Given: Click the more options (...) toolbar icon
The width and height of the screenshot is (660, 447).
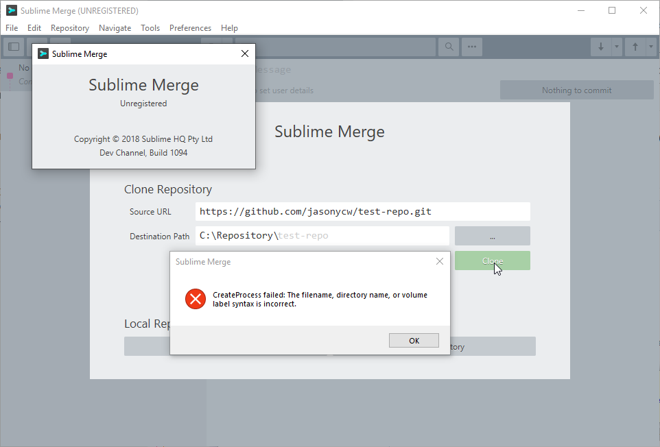Looking at the screenshot, I should pos(471,47).
